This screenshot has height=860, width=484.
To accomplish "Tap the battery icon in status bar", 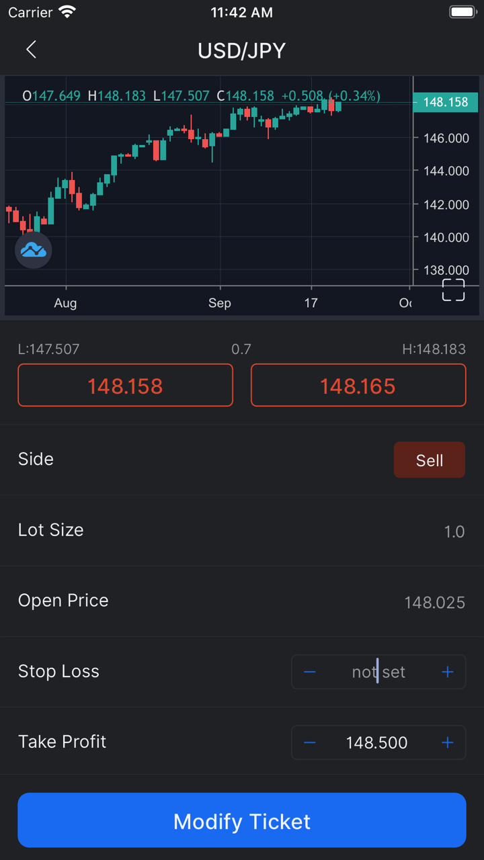I will [462, 12].
